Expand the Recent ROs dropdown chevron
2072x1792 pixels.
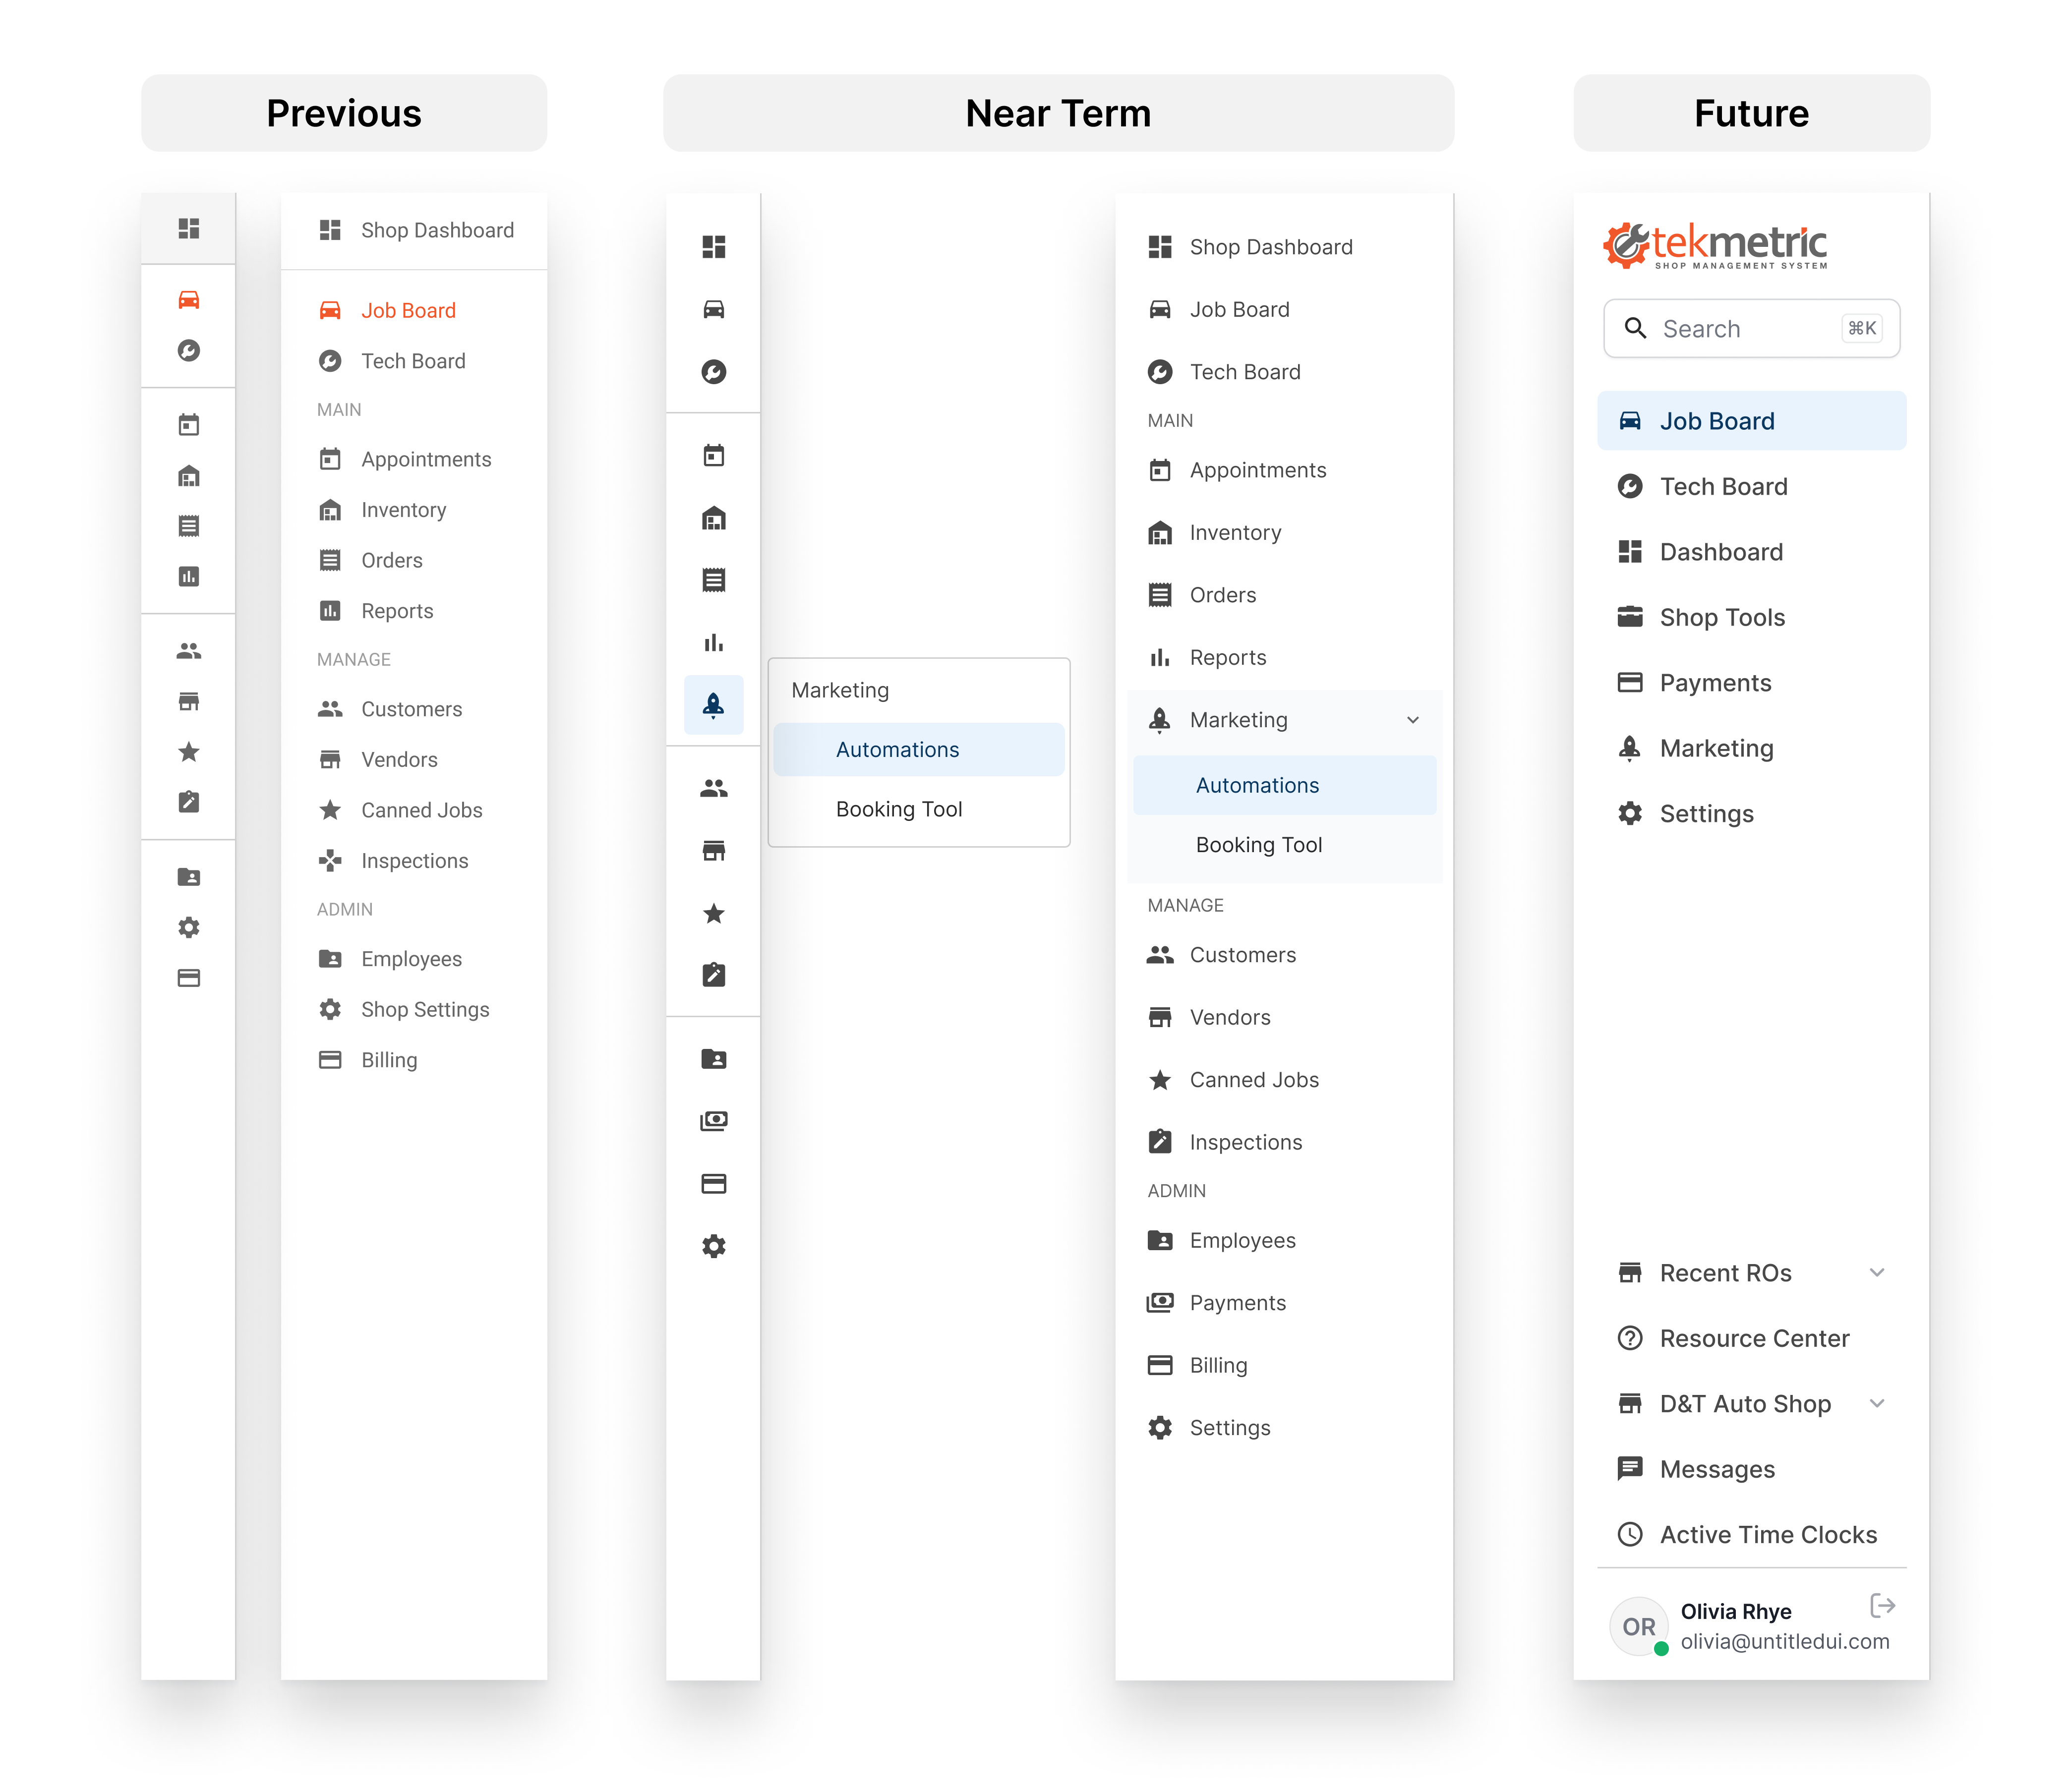pos(1876,1273)
